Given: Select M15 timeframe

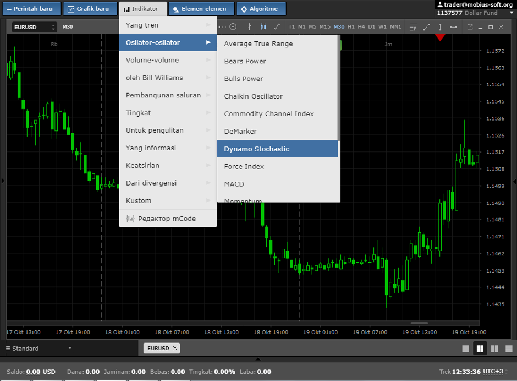Looking at the screenshot, I should click(x=324, y=27).
